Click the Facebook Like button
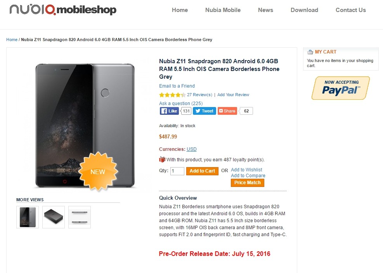The height and width of the screenshot is (273, 383). (169, 111)
